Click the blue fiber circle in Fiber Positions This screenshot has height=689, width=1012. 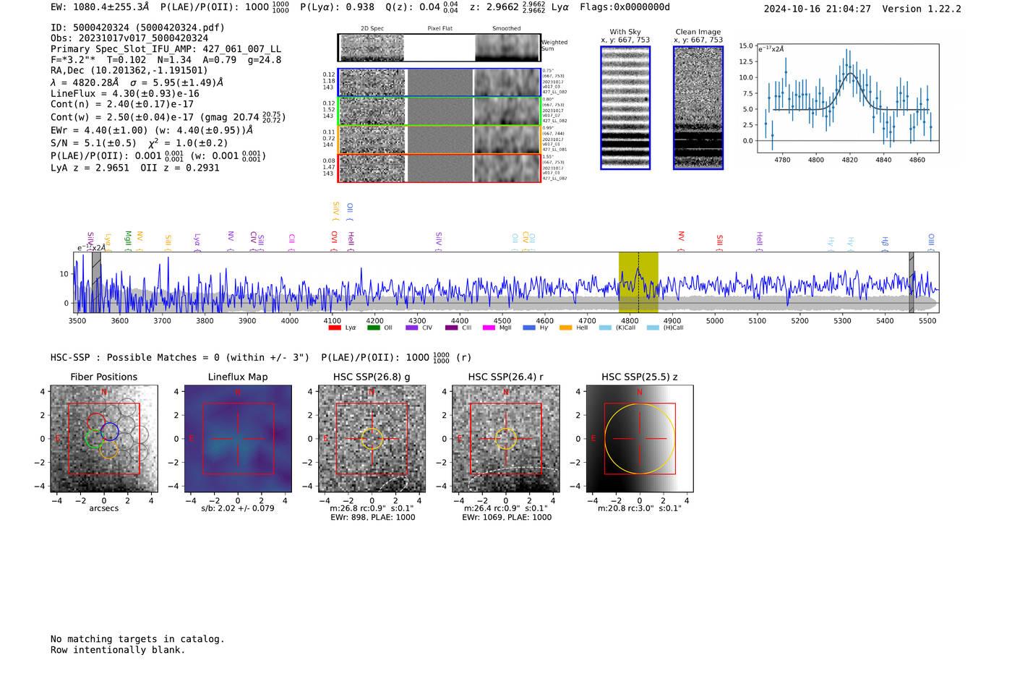tap(110, 432)
